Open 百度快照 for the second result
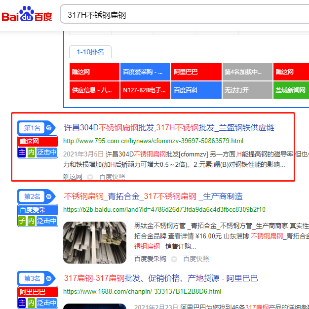Viewport: 309px width, 309px height. (x=196, y=259)
